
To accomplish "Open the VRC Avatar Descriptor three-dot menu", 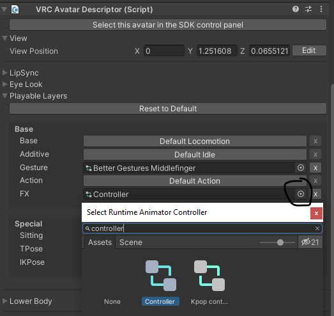I will click(321, 9).
